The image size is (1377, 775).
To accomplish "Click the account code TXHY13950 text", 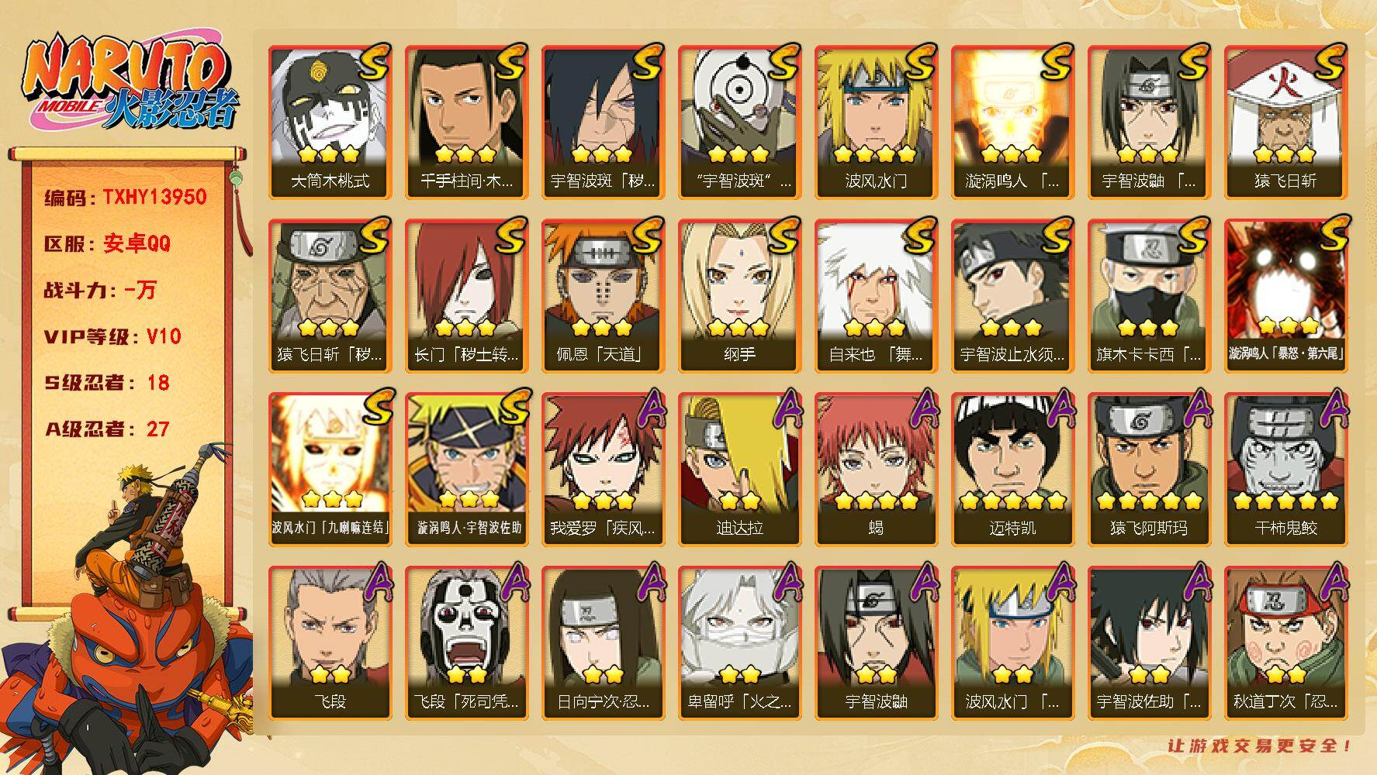I will [155, 197].
